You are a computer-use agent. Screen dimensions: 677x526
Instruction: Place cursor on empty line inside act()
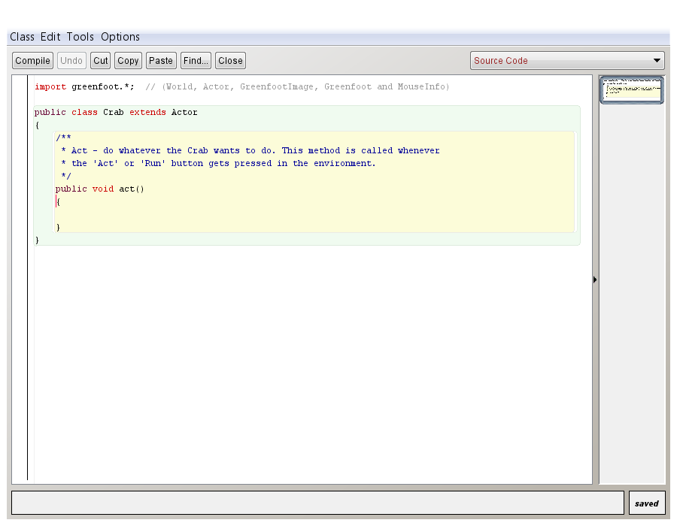click(x=150, y=214)
